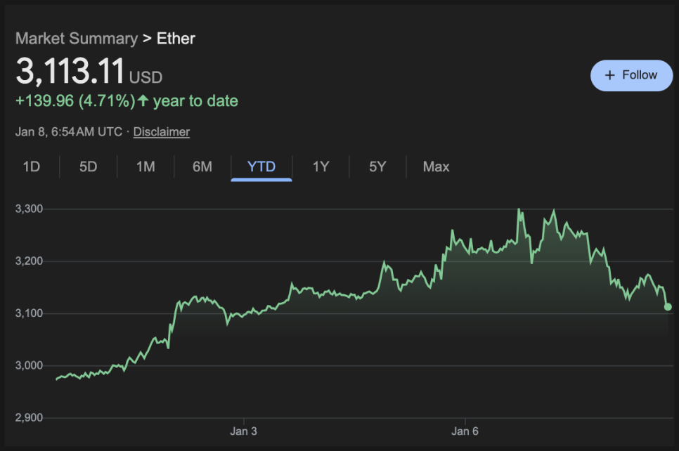Click the green up arrow icon
Screen dimensions: 679x451
(x=143, y=101)
